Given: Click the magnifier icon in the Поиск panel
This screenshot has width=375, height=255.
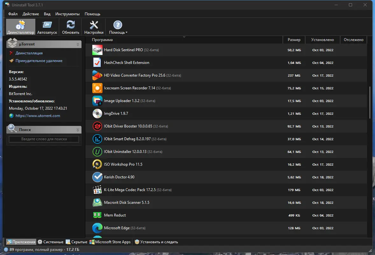Looking at the screenshot, I should (12, 128).
